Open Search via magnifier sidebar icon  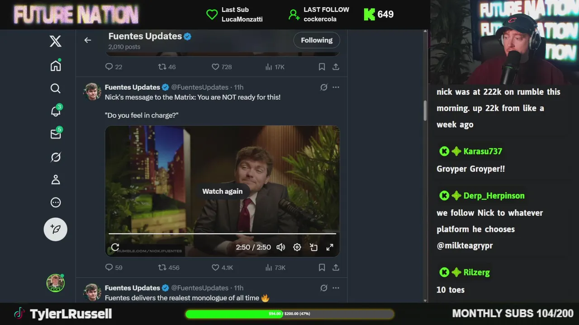pyautogui.click(x=56, y=88)
